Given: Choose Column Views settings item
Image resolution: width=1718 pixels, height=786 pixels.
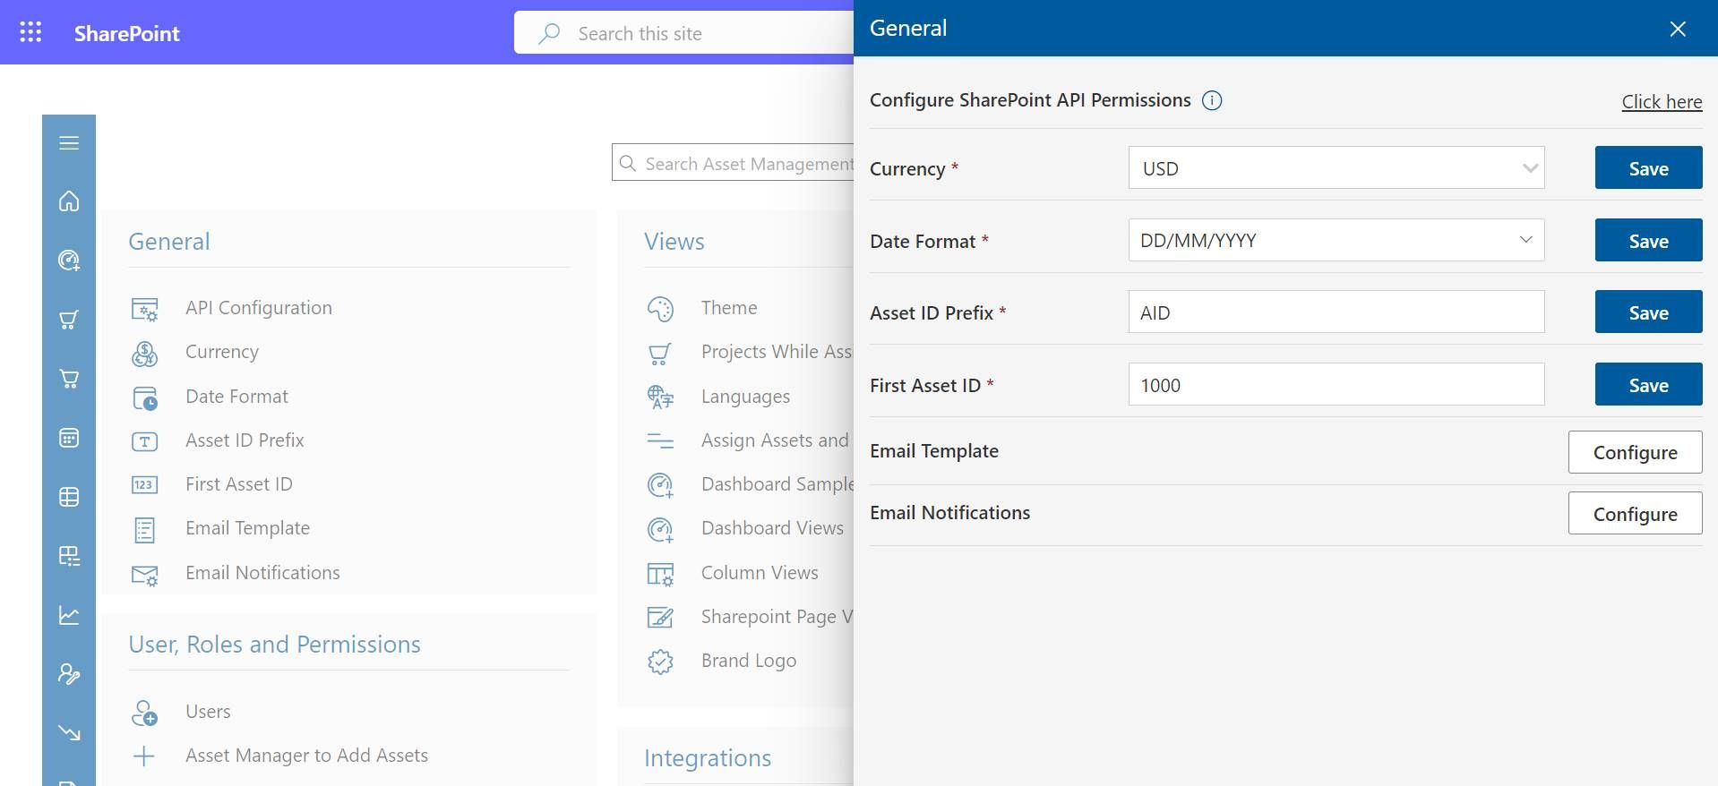Looking at the screenshot, I should [759, 573].
